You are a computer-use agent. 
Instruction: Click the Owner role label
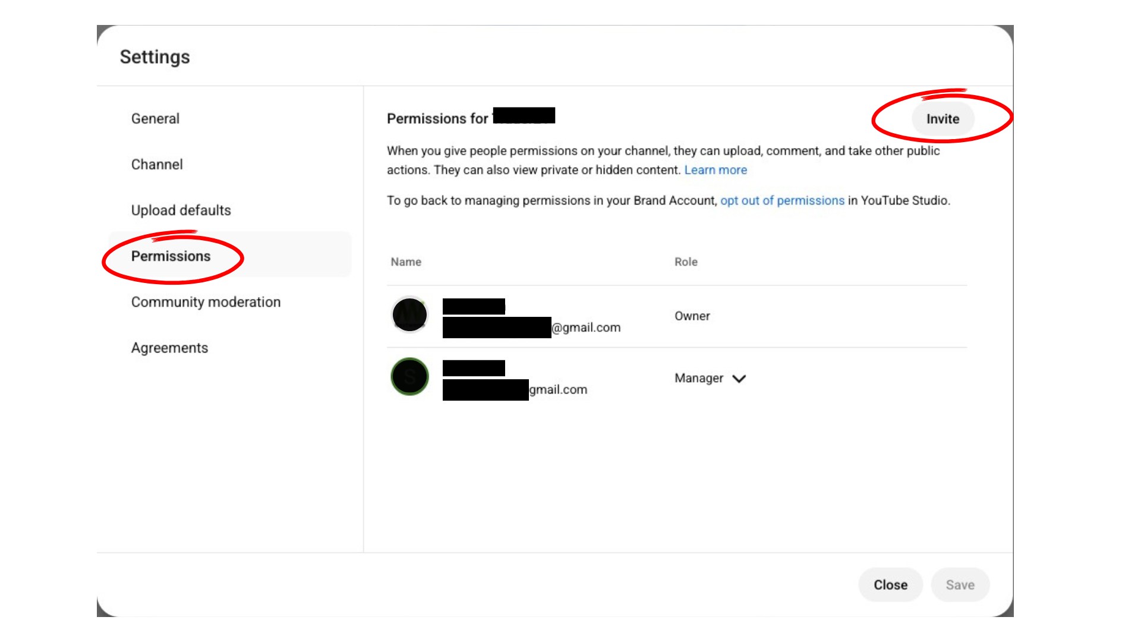pyautogui.click(x=692, y=316)
